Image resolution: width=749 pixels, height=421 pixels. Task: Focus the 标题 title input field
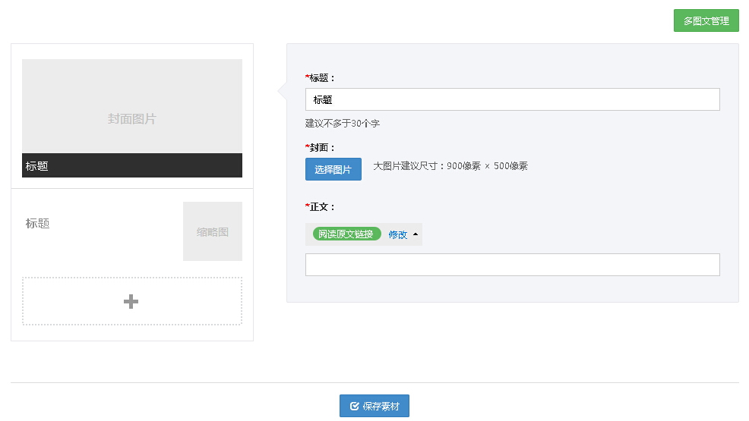[x=512, y=99]
